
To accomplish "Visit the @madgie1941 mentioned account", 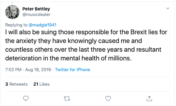I will 43,25.
